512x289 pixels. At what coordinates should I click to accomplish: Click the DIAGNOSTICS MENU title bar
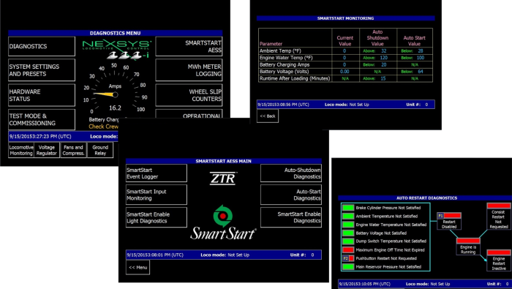pos(116,33)
